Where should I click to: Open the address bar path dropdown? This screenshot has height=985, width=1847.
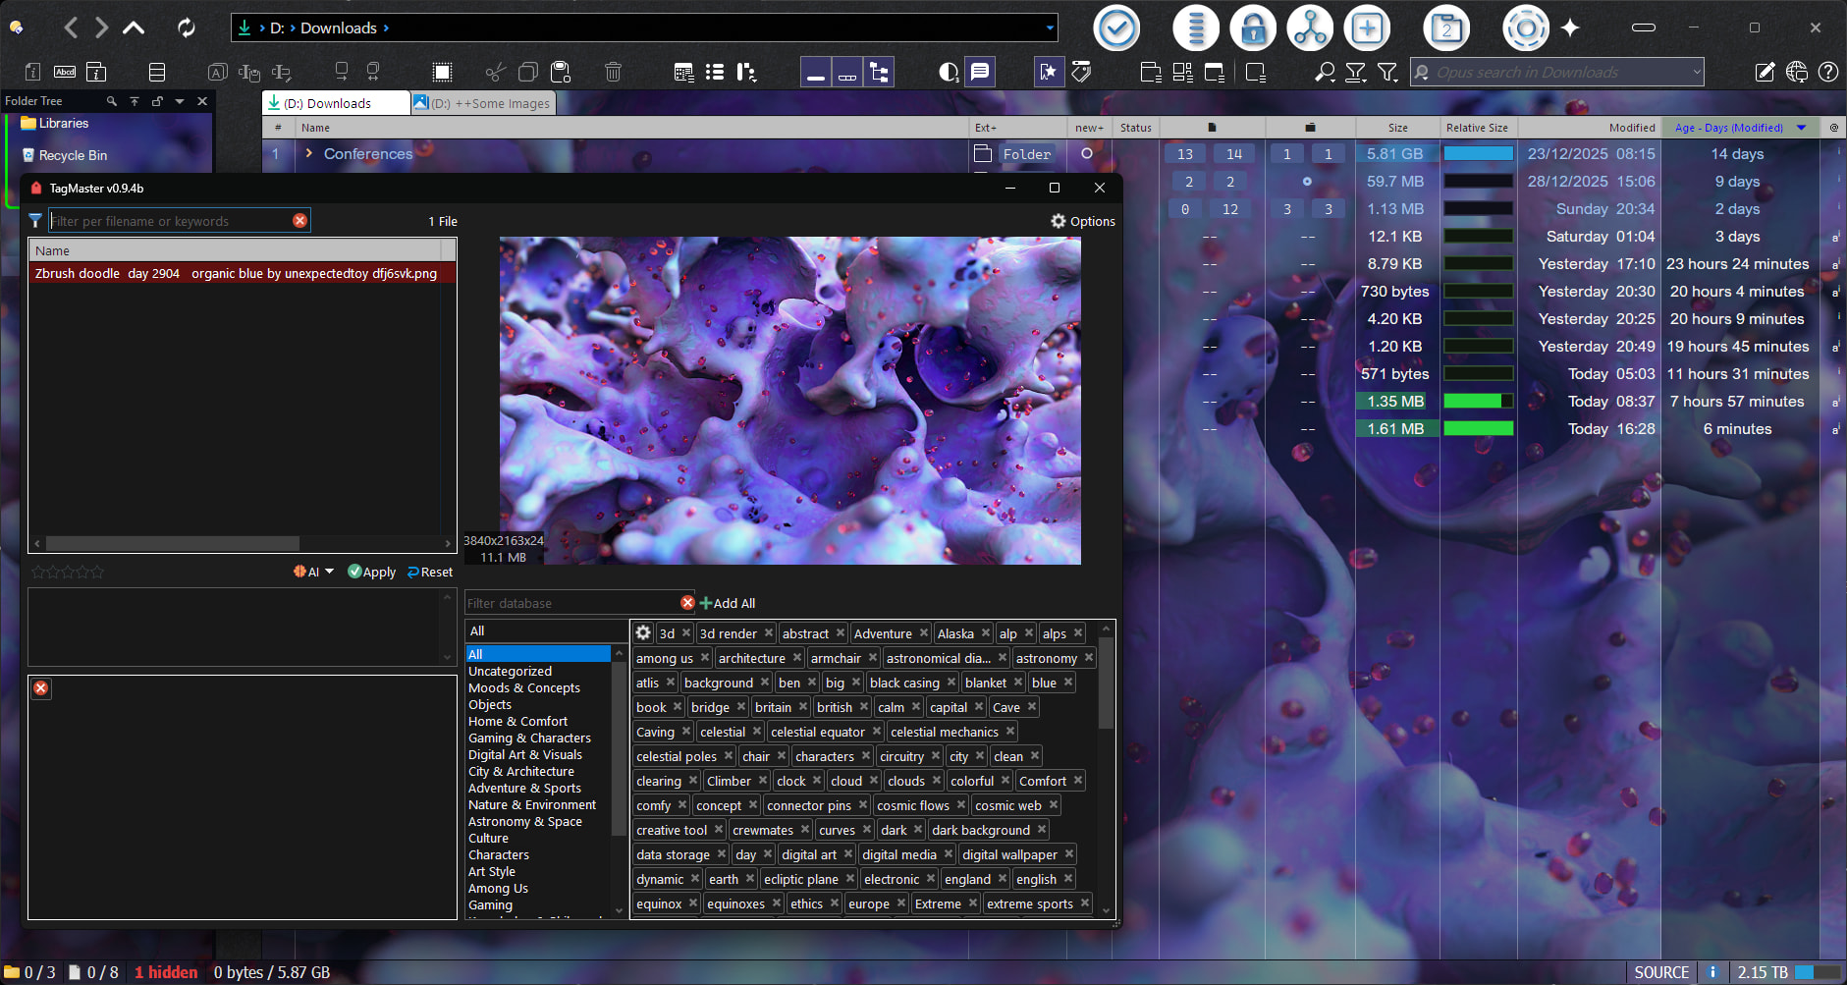(x=1050, y=27)
